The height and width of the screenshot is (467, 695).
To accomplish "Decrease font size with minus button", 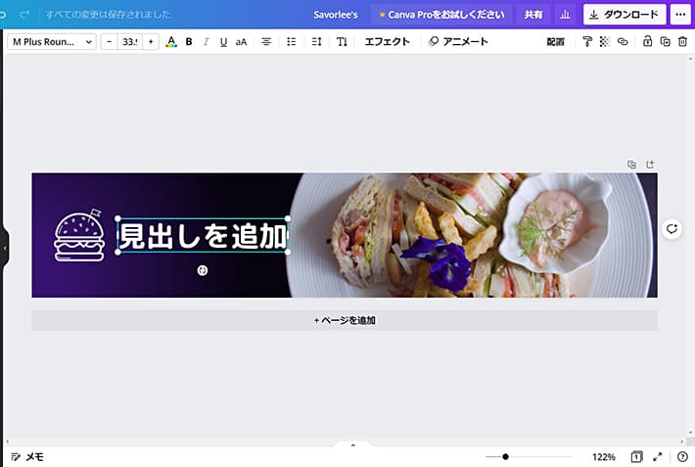I will pos(109,42).
